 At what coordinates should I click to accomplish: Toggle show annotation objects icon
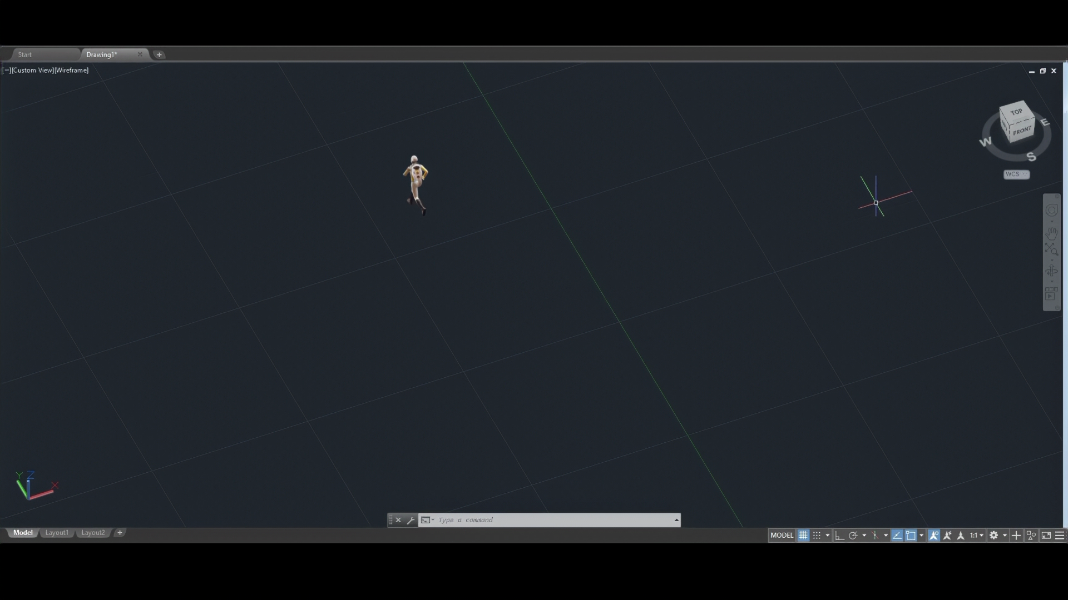pyautogui.click(x=934, y=536)
